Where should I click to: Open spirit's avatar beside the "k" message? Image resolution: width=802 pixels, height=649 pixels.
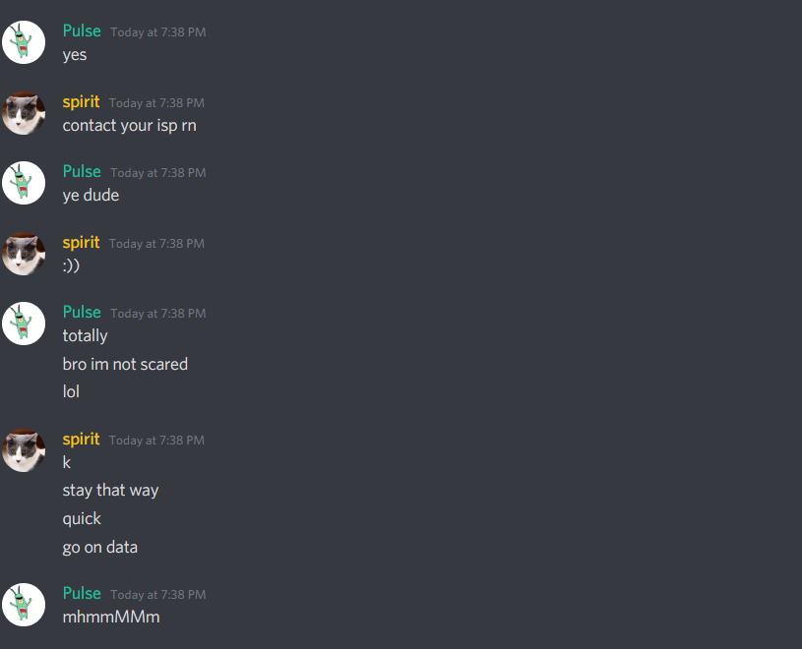click(24, 450)
